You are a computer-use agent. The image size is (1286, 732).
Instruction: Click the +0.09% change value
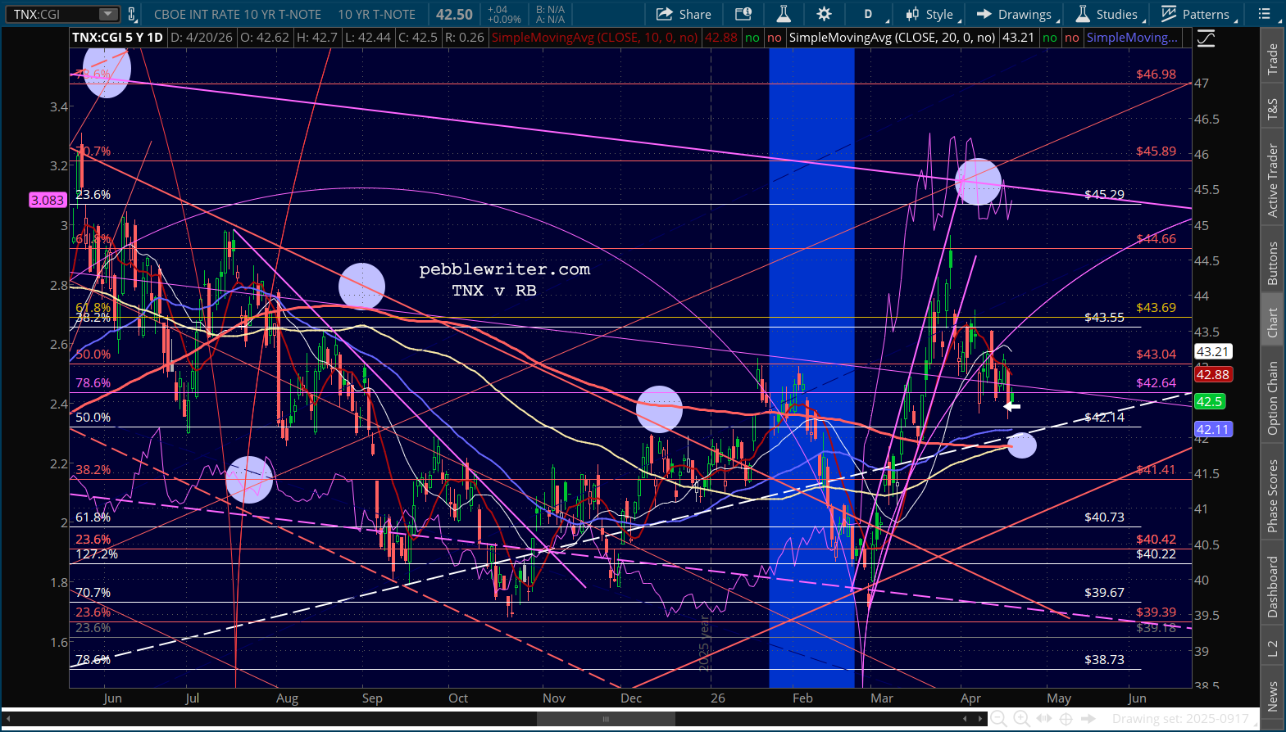click(504, 20)
